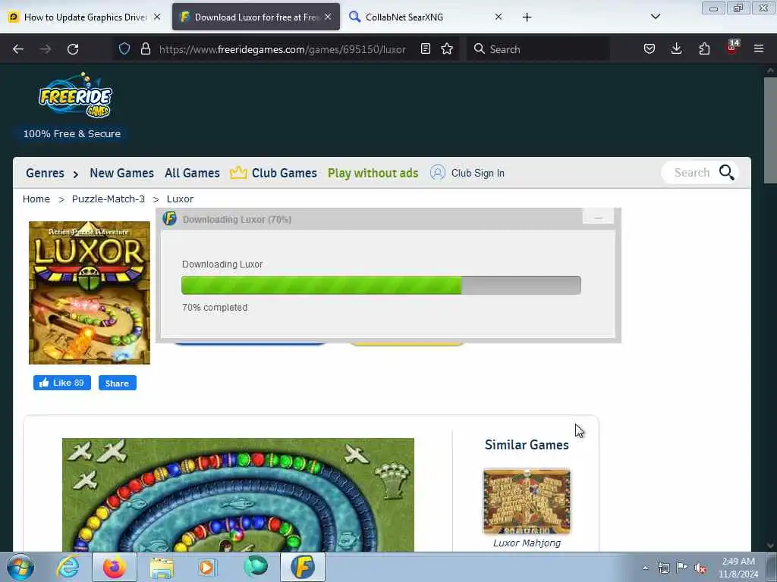The height and width of the screenshot is (582, 777).
Task: Click the Facebook Share button
Action: tap(118, 383)
